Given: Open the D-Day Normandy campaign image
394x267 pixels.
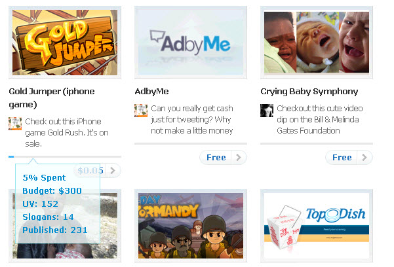Looking at the screenshot, I should tap(191, 226).
